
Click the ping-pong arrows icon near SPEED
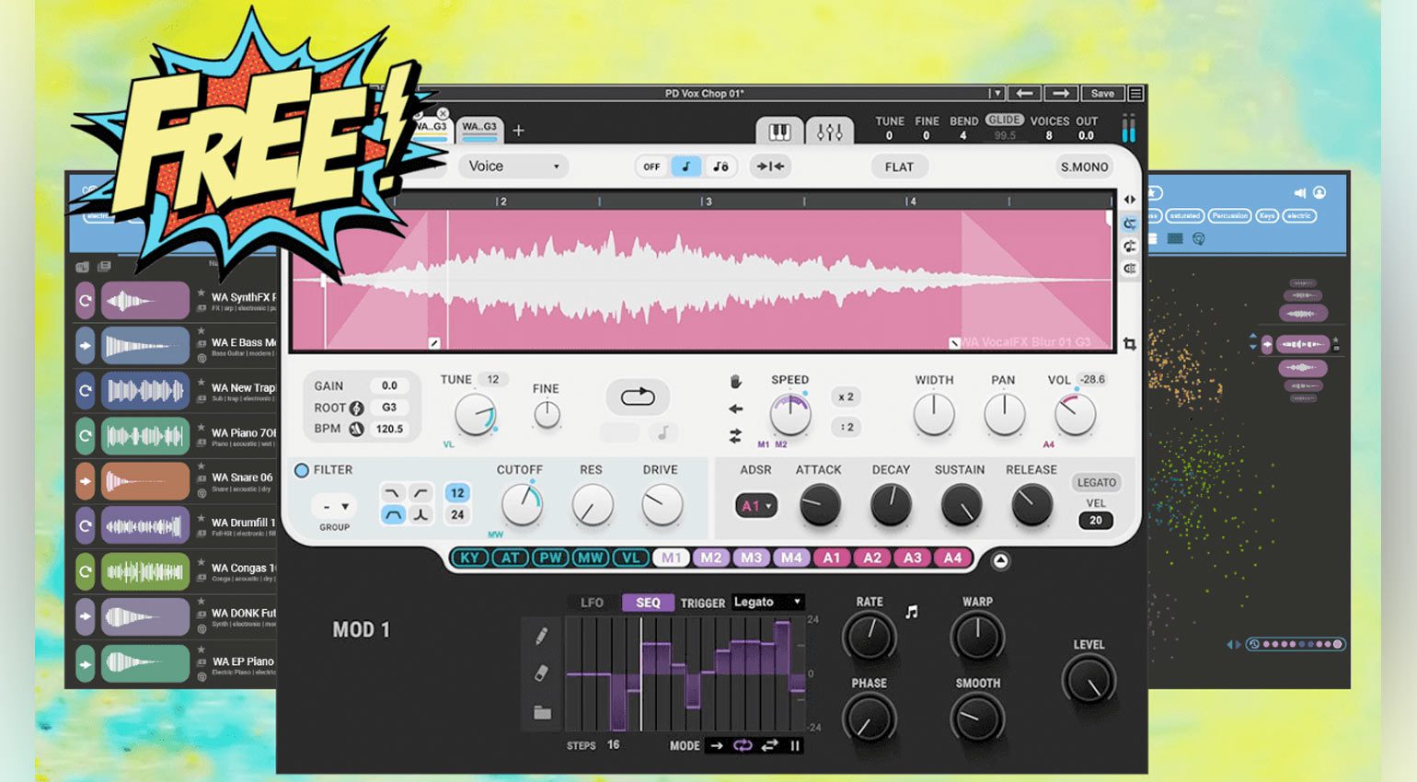[735, 435]
